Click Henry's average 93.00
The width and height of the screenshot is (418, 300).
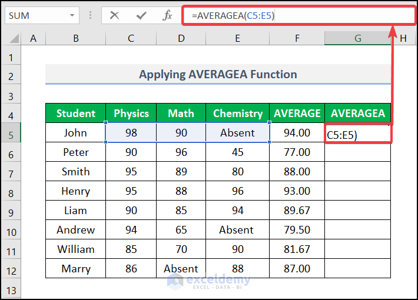coord(297,191)
